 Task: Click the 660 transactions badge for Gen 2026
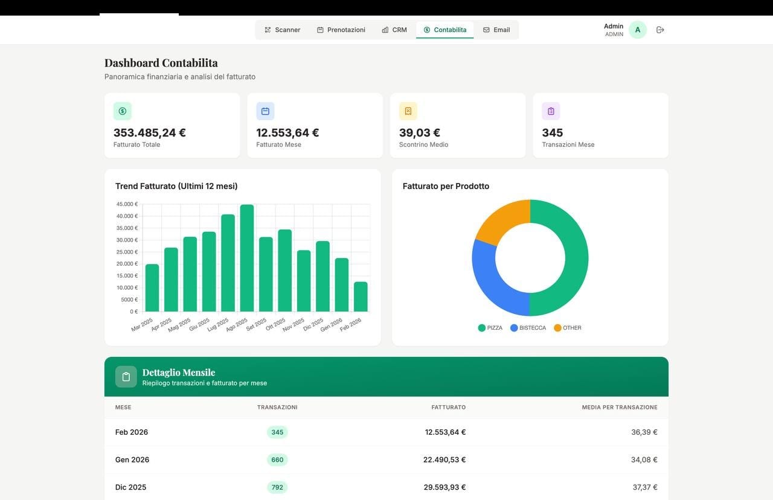[x=273, y=458]
